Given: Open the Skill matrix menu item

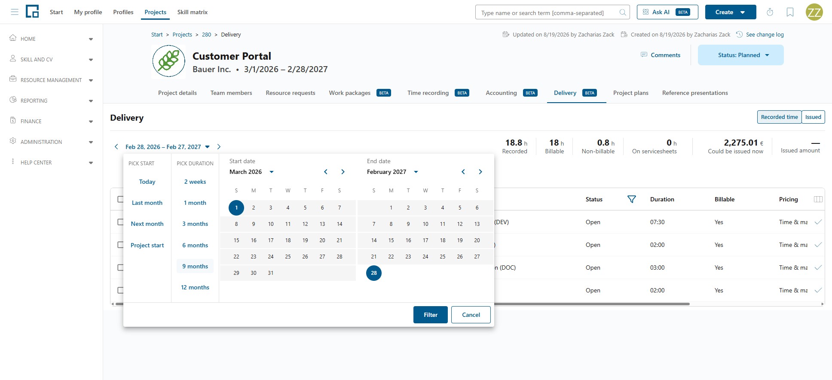Looking at the screenshot, I should coord(193,12).
